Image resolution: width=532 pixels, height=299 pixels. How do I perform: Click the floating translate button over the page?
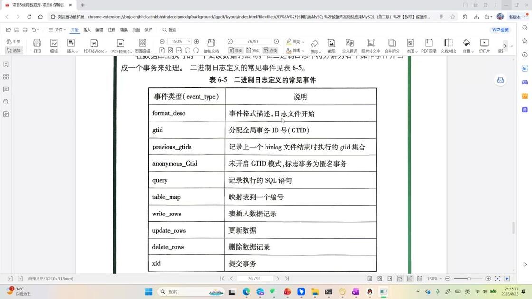[x=501, y=80]
